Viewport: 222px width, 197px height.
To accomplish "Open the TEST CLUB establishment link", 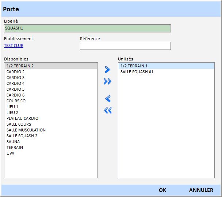I will (x=14, y=46).
